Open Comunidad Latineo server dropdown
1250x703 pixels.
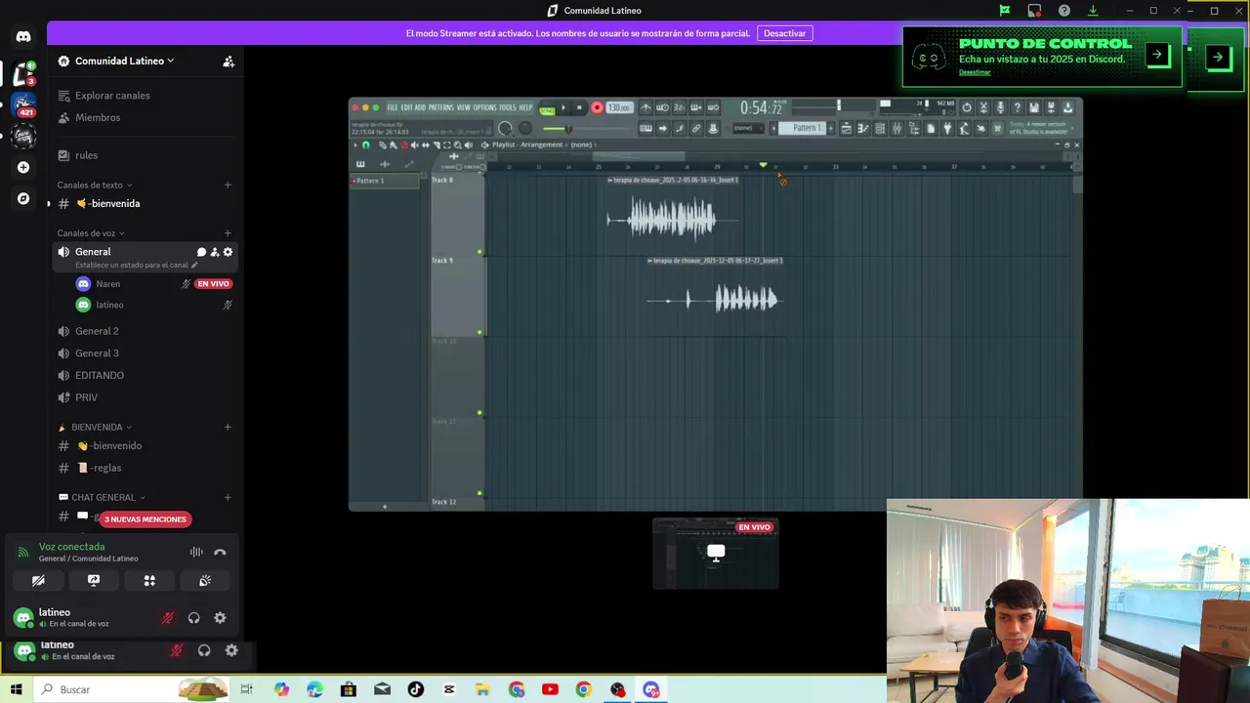tap(124, 61)
